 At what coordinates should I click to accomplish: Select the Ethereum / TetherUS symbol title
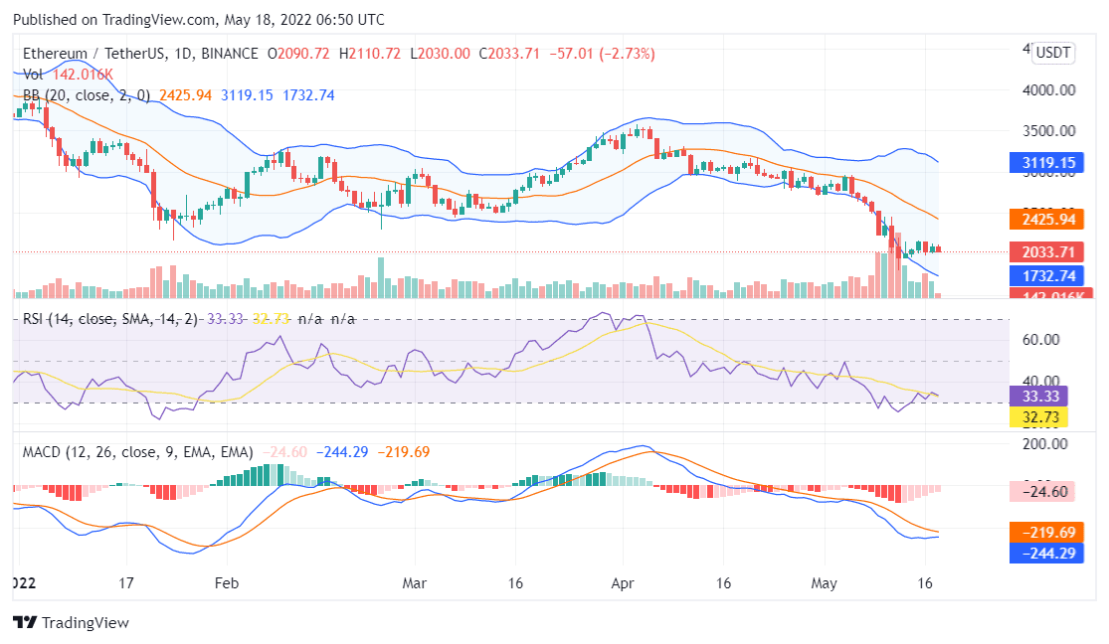[140, 54]
